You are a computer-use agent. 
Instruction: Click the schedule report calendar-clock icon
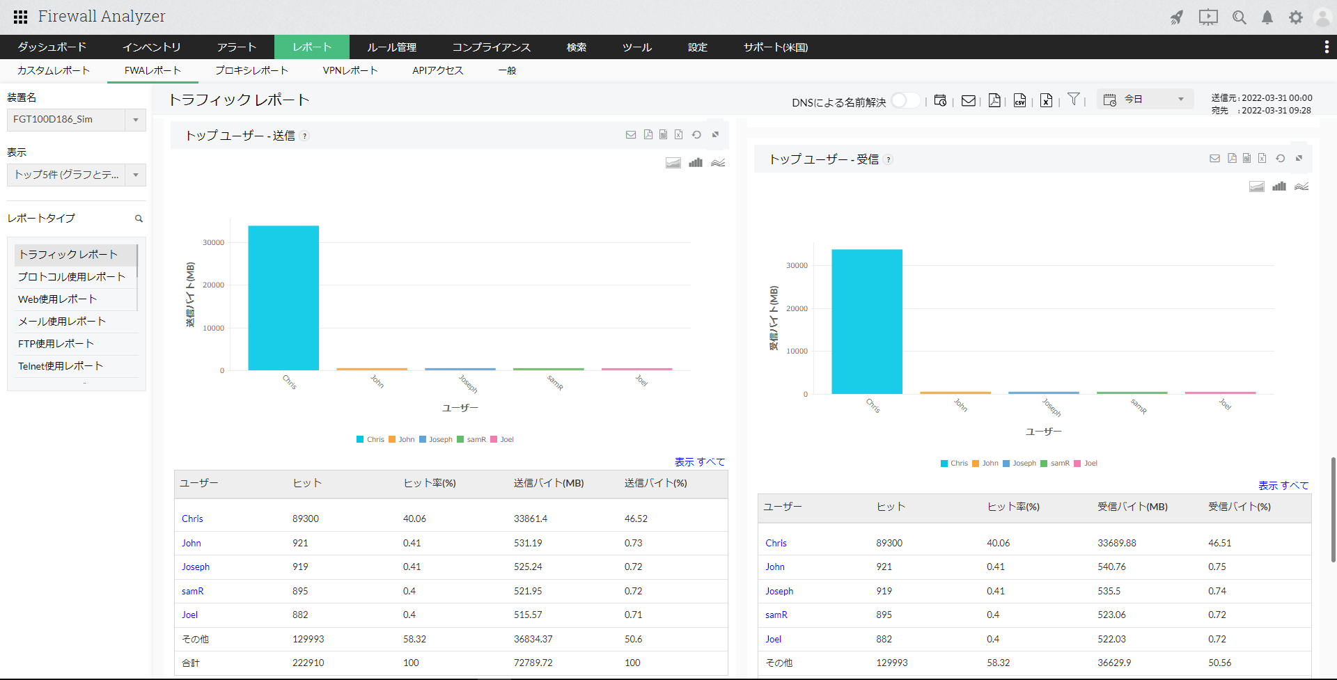tap(940, 101)
